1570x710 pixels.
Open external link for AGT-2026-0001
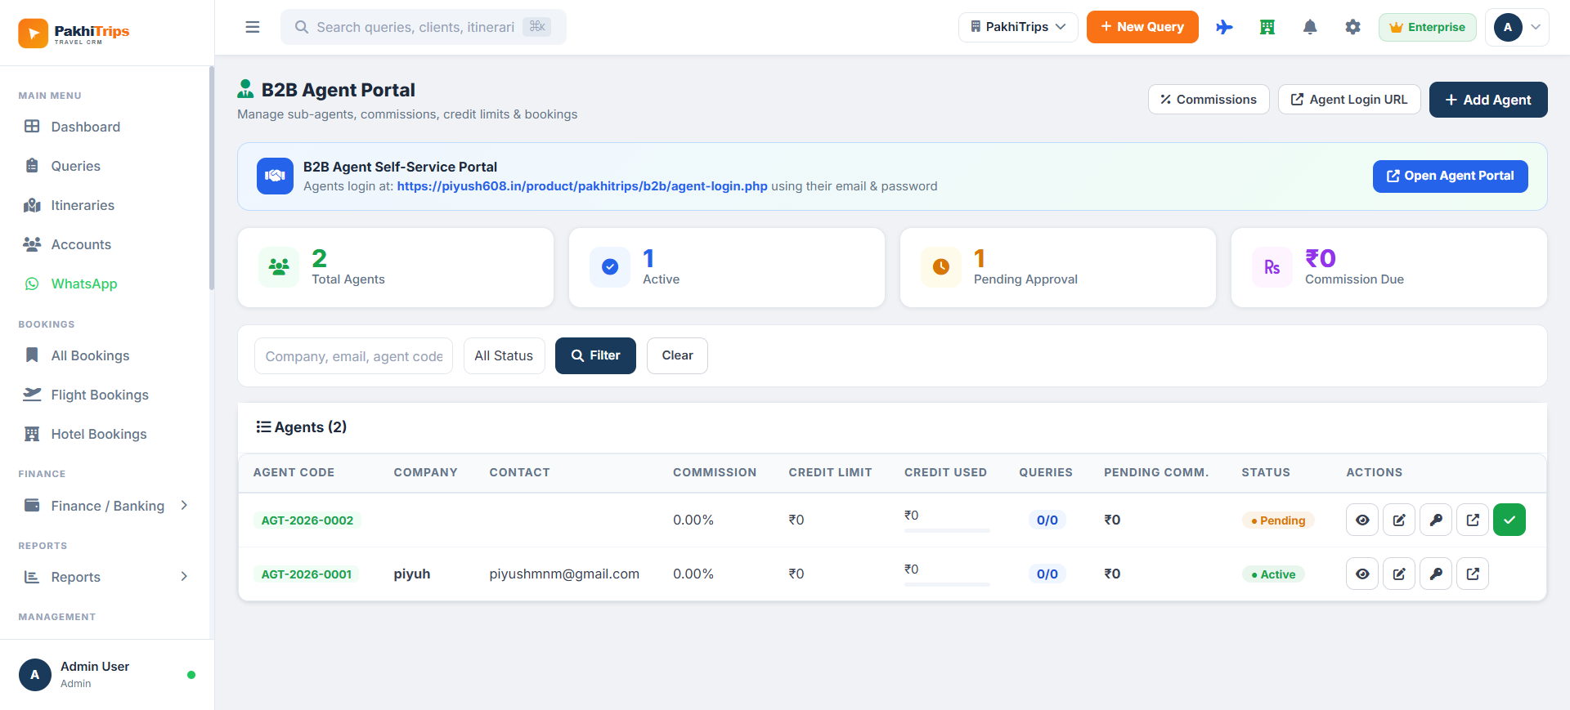coord(1473,574)
